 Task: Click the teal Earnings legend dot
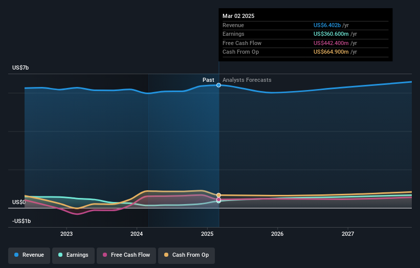[x=60, y=255]
